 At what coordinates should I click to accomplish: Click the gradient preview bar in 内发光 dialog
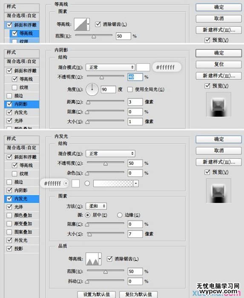pos(113,183)
